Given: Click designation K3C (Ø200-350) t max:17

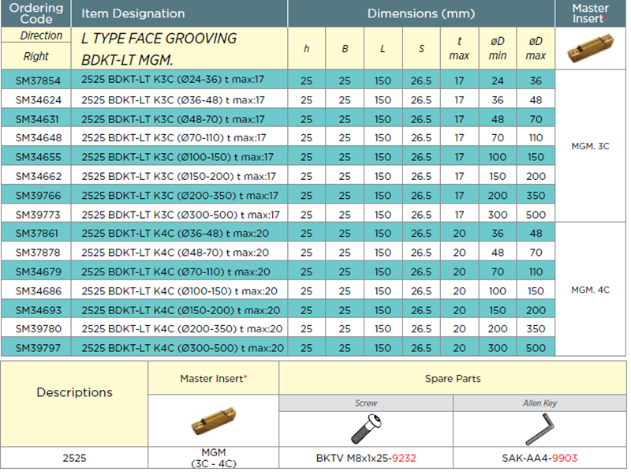Looking at the screenshot, I should tap(180, 196).
